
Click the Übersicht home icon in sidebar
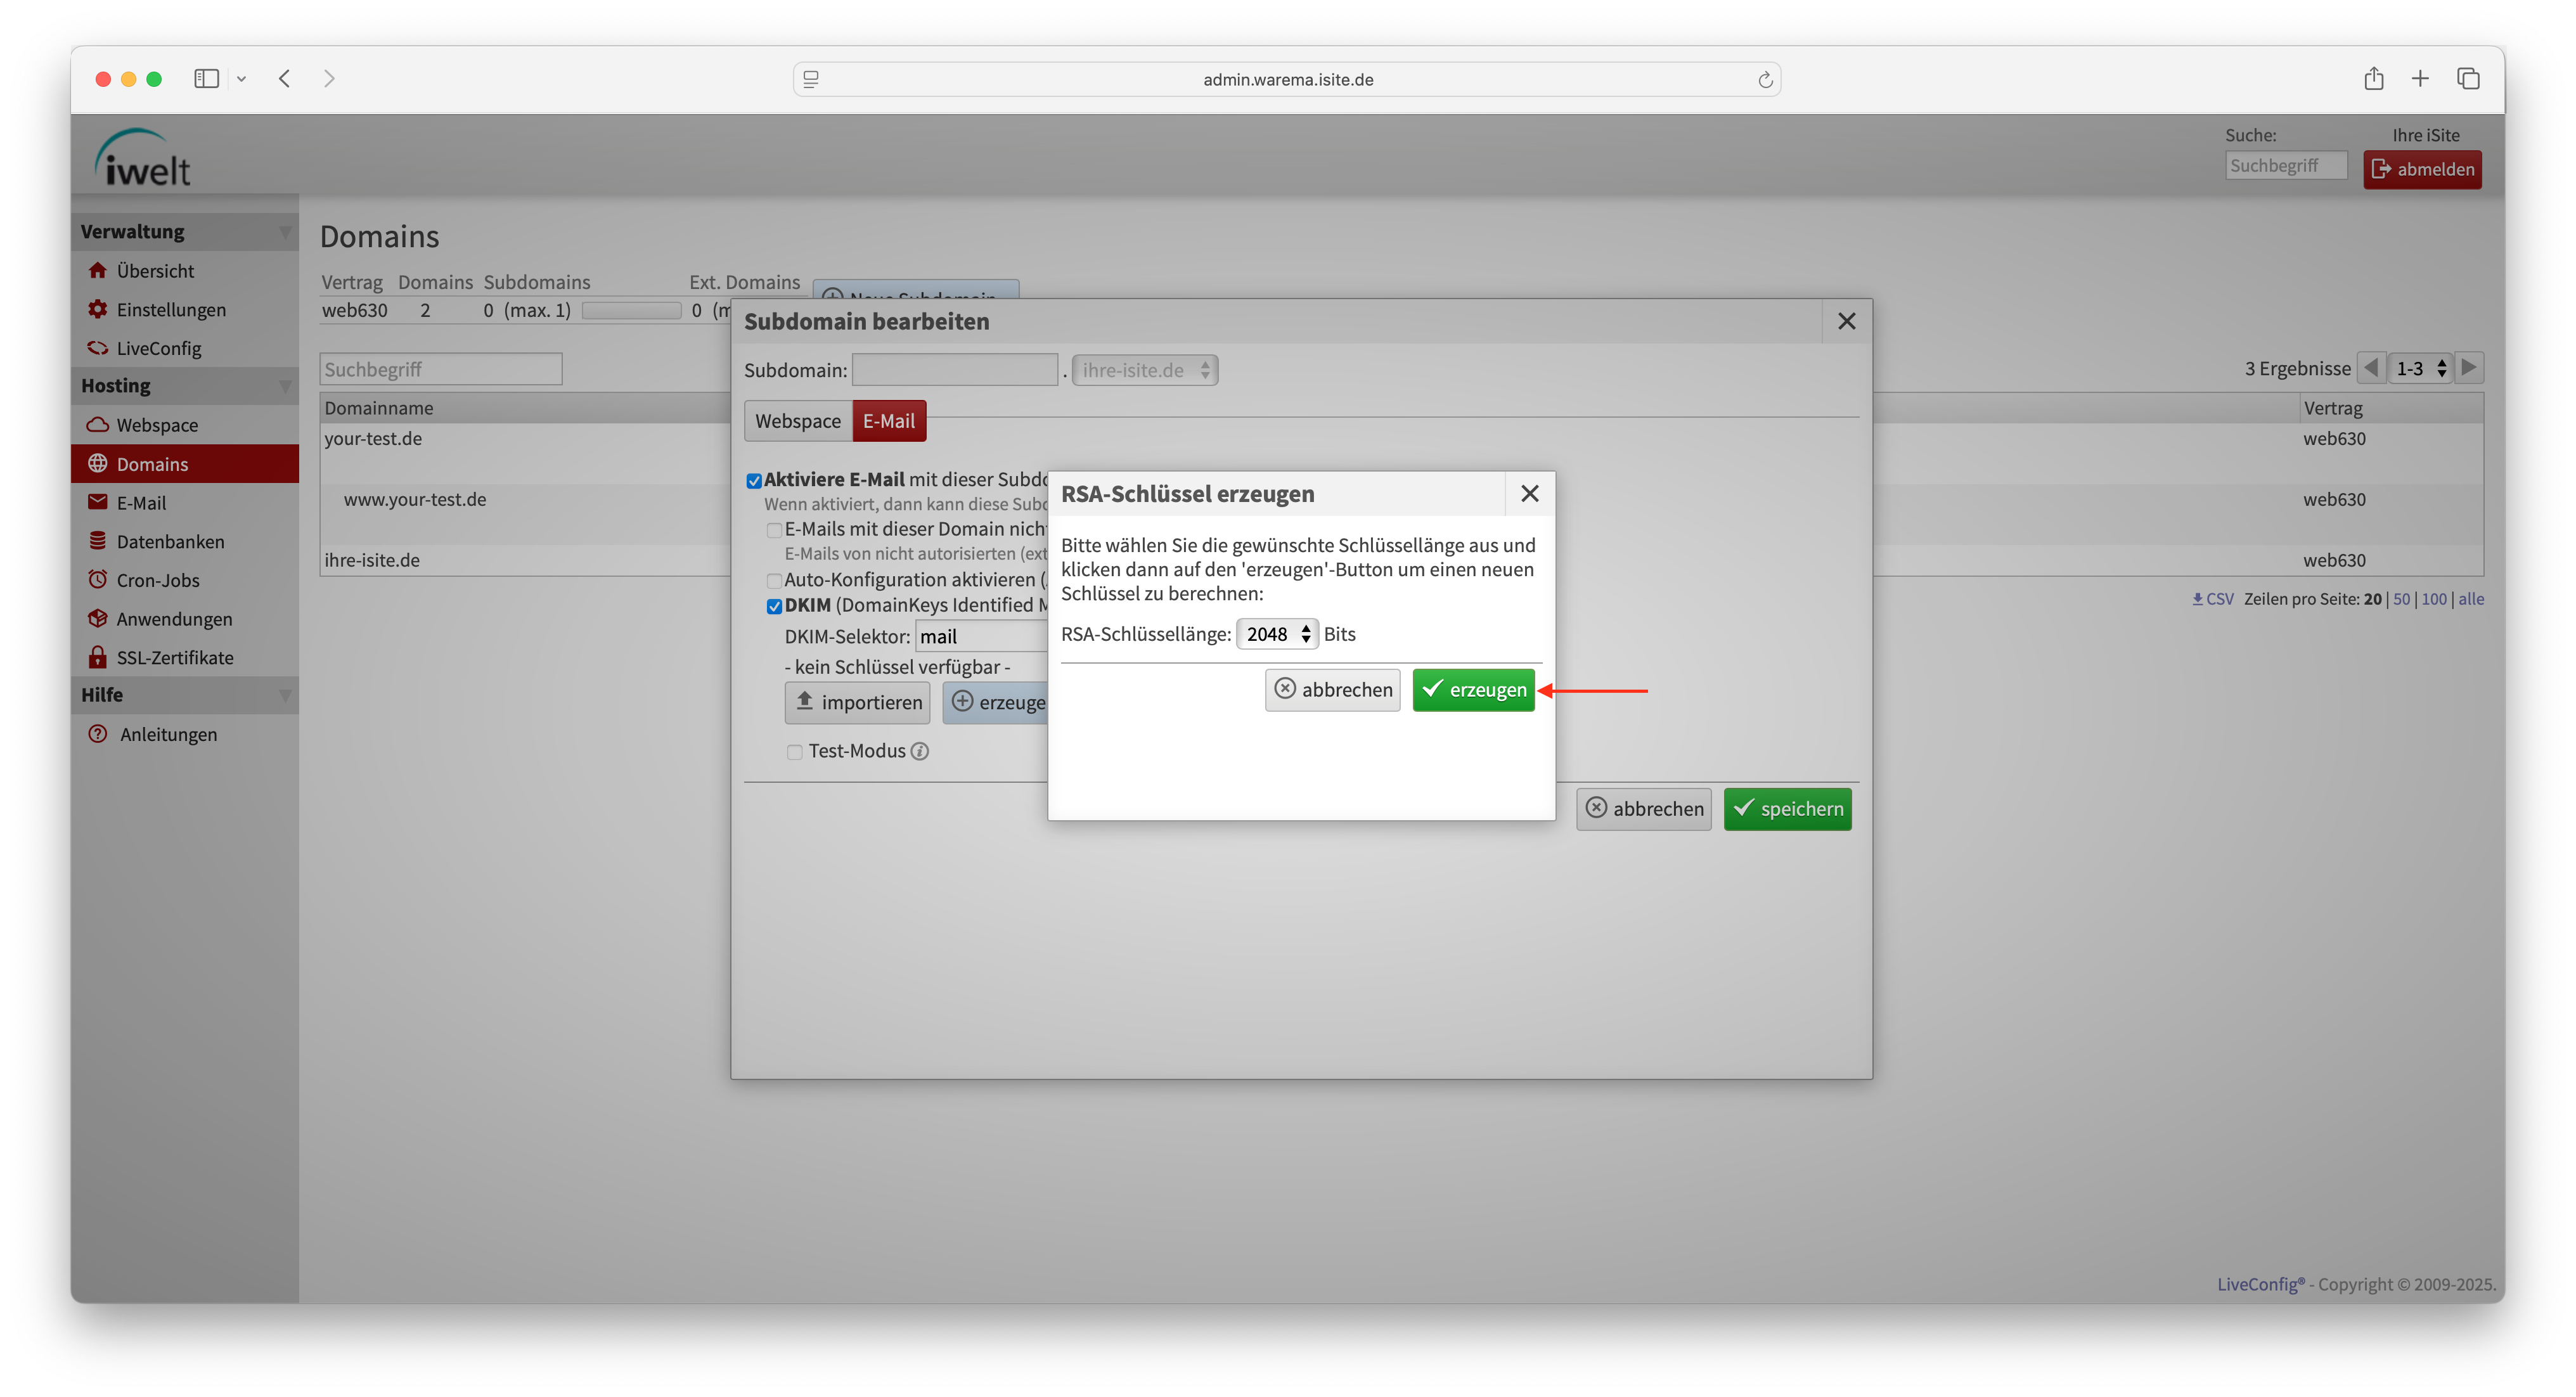click(x=97, y=270)
